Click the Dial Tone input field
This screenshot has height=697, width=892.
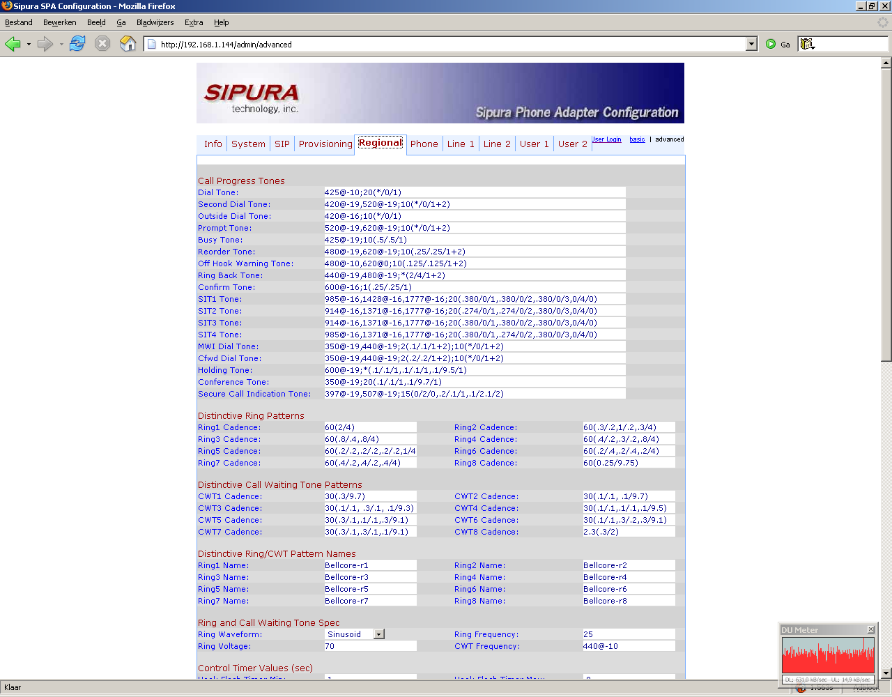[x=475, y=192]
